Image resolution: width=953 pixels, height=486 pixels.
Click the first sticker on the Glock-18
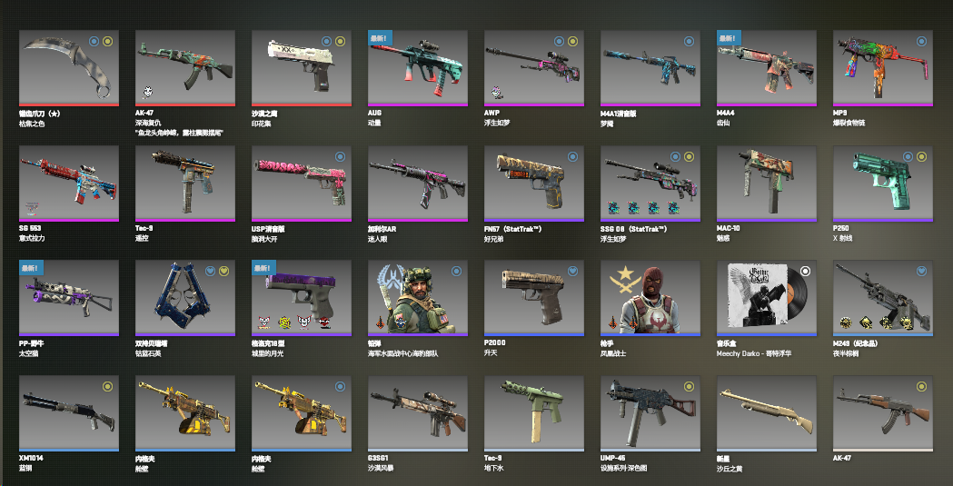pos(263,322)
